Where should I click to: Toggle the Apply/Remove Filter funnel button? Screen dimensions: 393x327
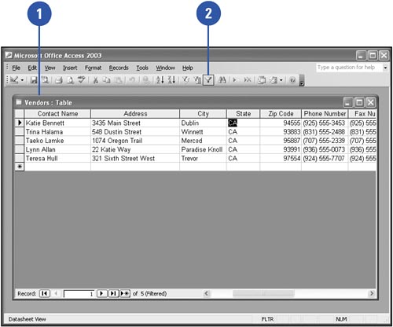click(x=208, y=80)
